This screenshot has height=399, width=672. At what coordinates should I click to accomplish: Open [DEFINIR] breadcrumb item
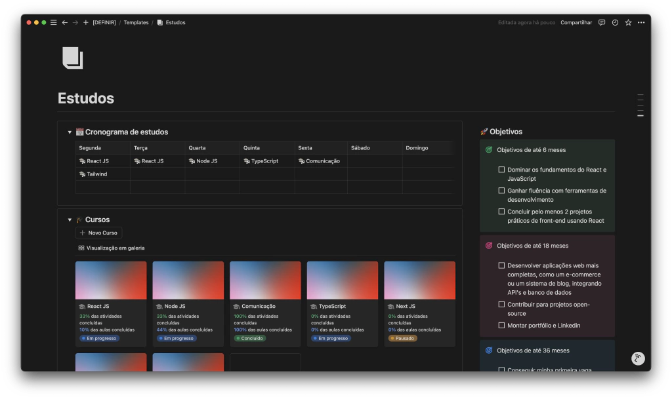[x=104, y=22]
